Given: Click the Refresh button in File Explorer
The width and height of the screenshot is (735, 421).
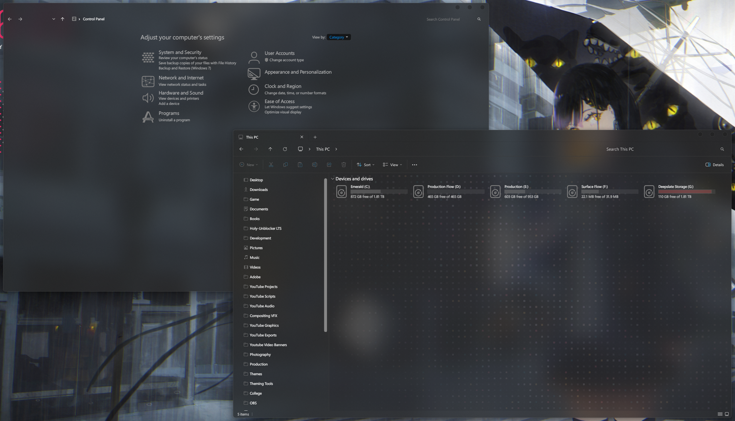Looking at the screenshot, I should 285,149.
